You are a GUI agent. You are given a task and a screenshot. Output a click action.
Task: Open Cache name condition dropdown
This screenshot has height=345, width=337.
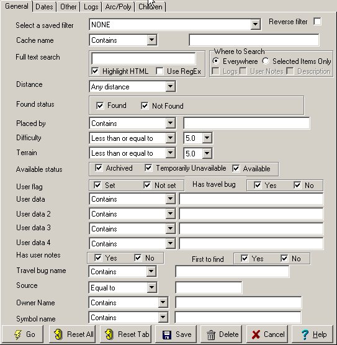(151, 40)
